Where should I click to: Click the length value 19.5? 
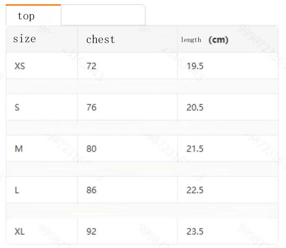pos(195,66)
